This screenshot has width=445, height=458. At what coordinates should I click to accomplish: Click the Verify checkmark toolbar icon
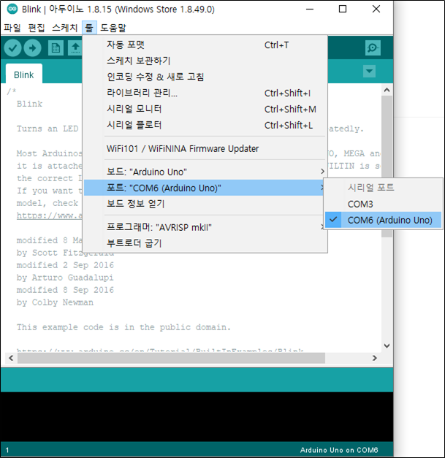click(x=12, y=48)
